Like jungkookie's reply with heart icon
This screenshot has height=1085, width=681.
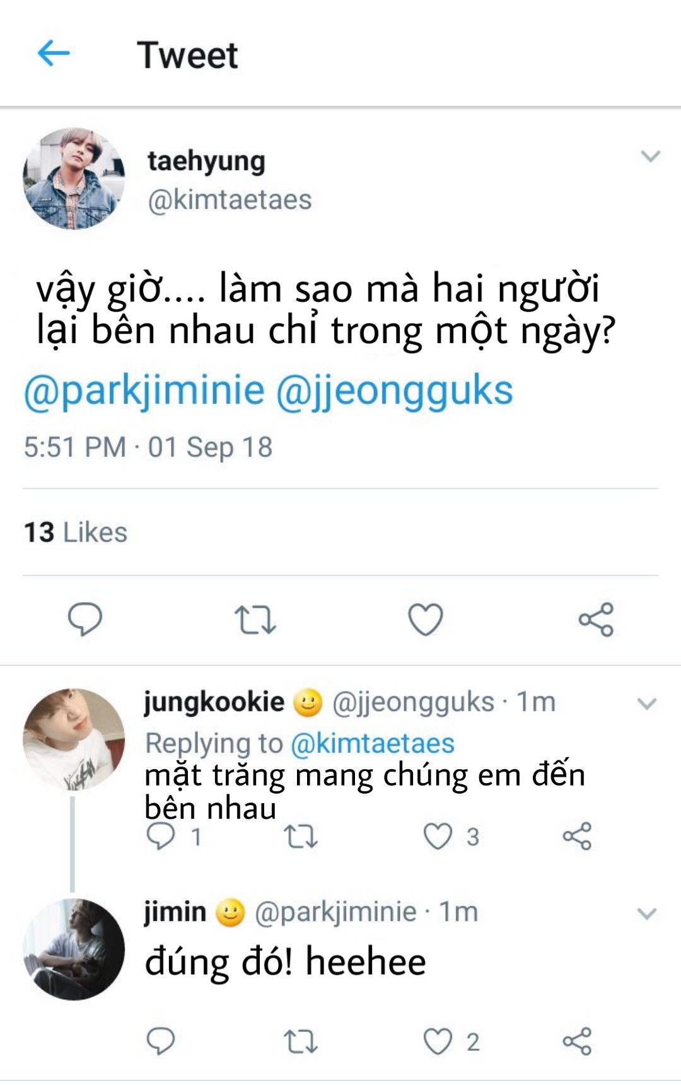[x=438, y=837]
